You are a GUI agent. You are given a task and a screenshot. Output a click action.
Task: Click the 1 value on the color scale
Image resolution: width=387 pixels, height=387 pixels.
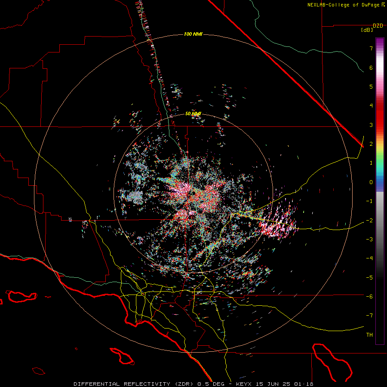[x=371, y=163]
